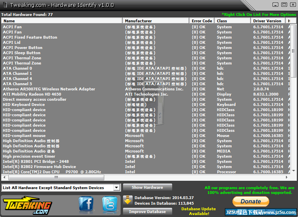
Task: Click the Database Update Available notice
Action: [x=199, y=211]
